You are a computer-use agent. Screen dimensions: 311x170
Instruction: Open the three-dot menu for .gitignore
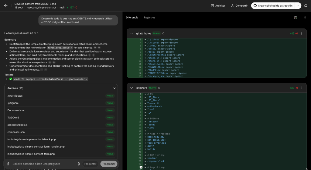(301, 88)
